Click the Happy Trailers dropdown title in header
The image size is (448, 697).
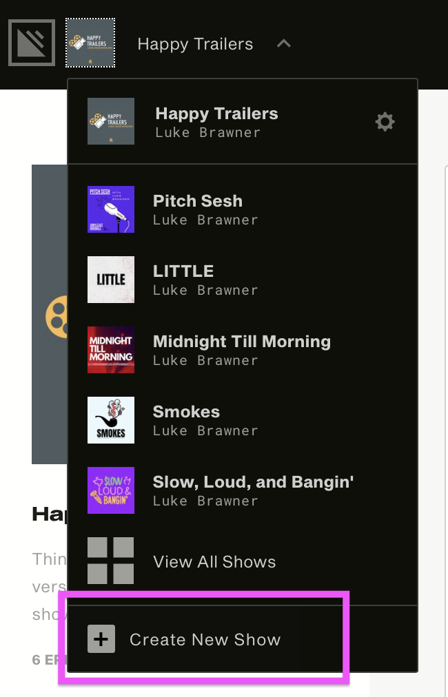(x=195, y=44)
